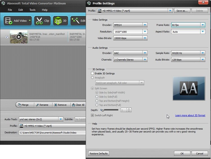Open the Aspect Ratio Auto dropdown
Viewport: 211px width, 159px height.
pyautogui.click(x=203, y=31)
